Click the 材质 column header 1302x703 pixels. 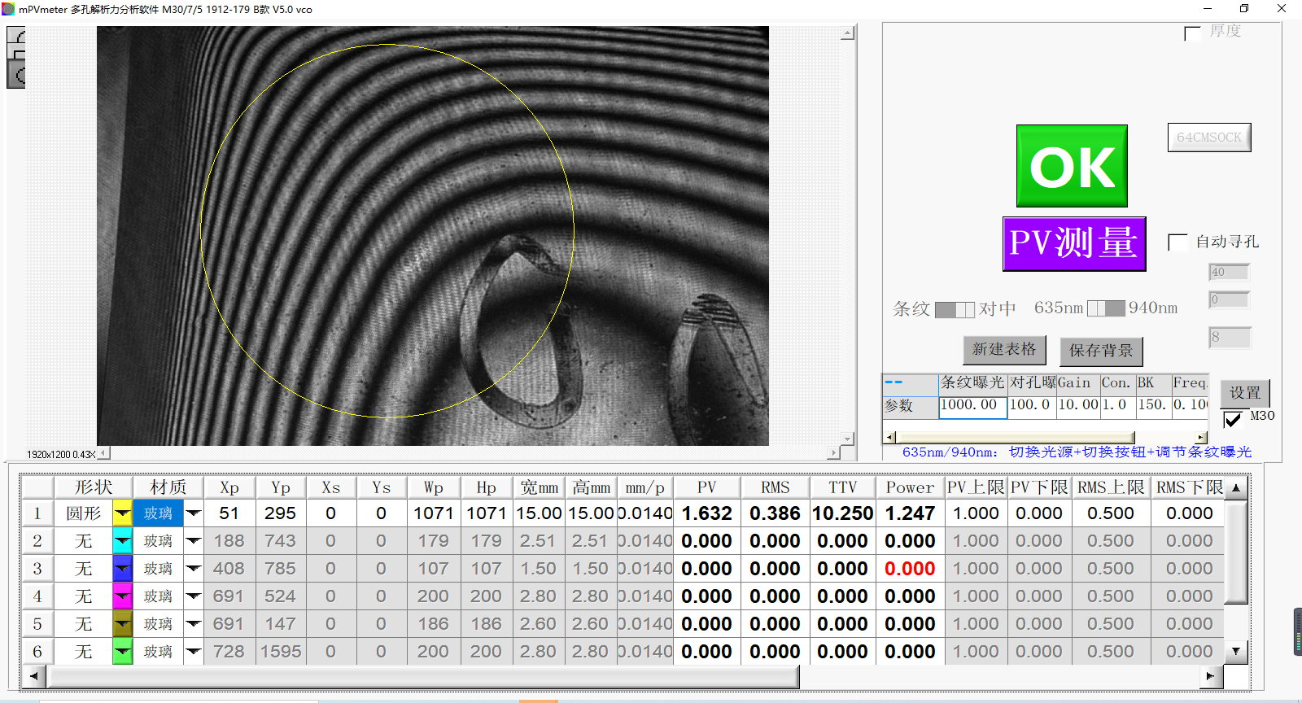tap(168, 487)
